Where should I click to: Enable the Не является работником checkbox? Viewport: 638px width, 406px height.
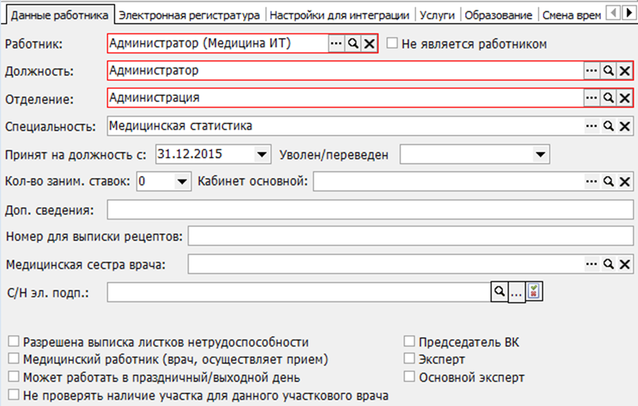click(x=392, y=44)
